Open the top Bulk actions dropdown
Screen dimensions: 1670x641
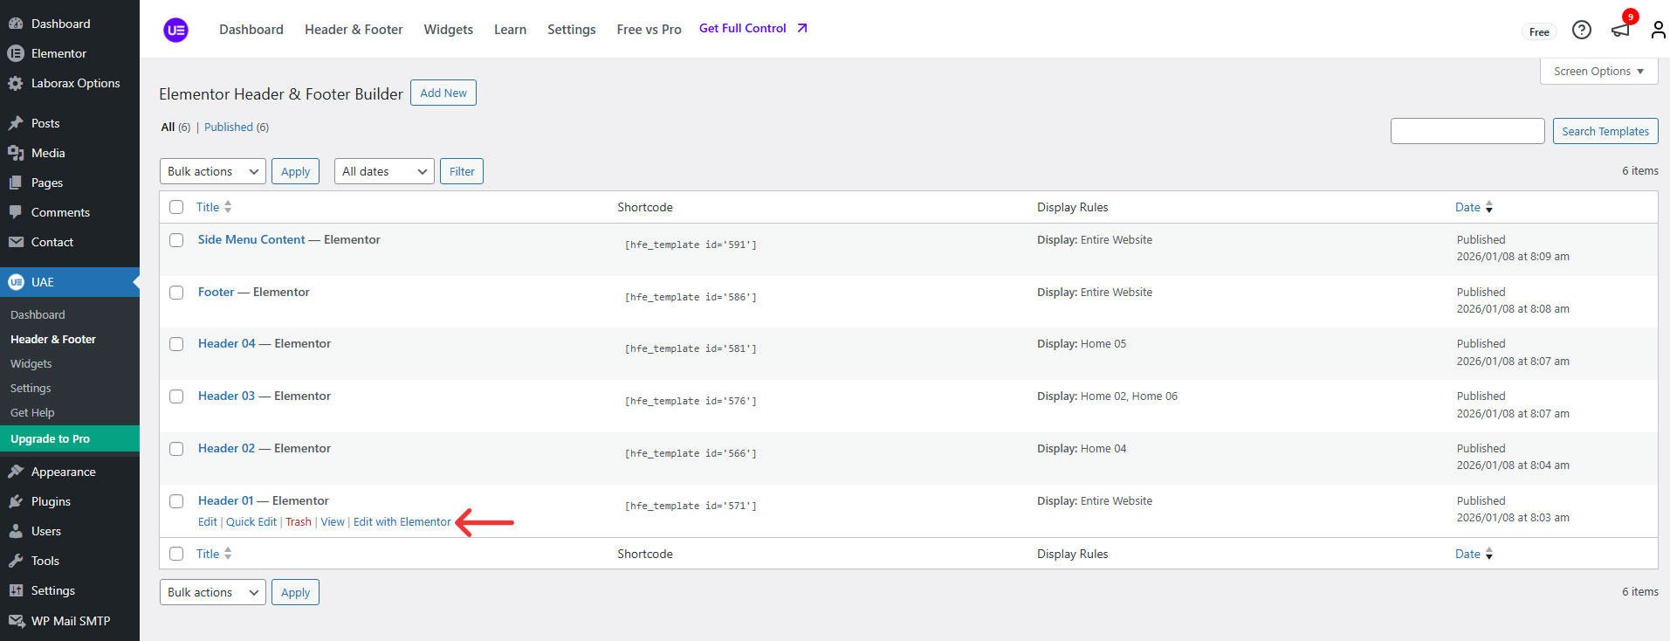(x=213, y=171)
